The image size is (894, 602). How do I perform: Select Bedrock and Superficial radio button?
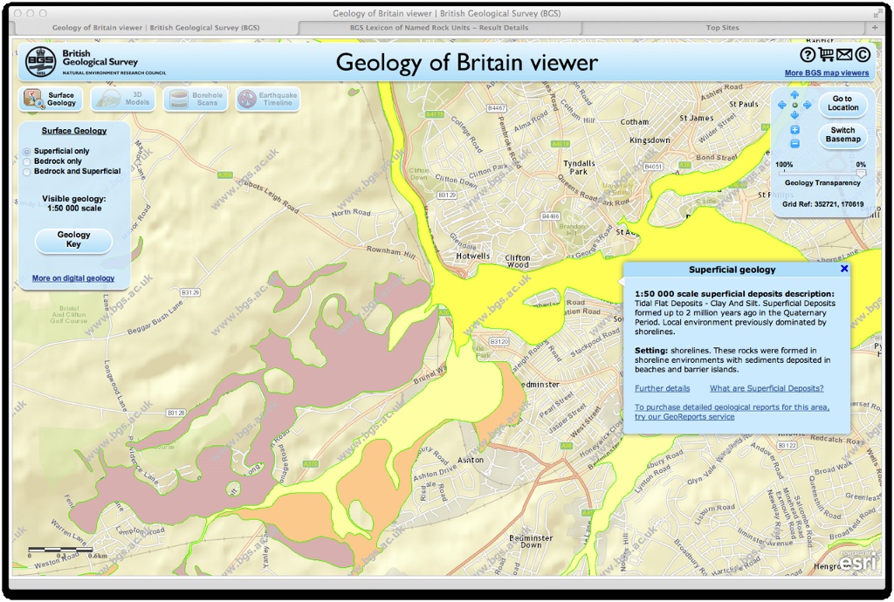click(x=26, y=171)
